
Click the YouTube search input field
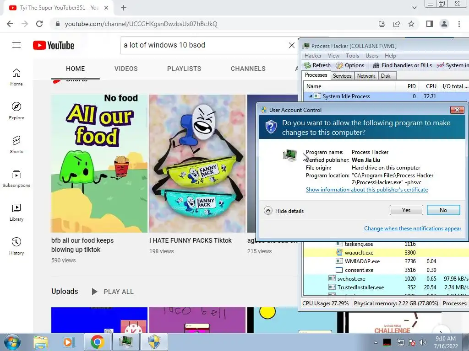[x=203, y=45]
